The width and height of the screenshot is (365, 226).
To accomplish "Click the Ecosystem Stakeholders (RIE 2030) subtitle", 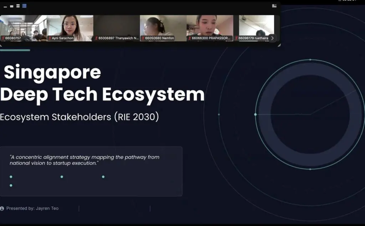I will point(79,117).
